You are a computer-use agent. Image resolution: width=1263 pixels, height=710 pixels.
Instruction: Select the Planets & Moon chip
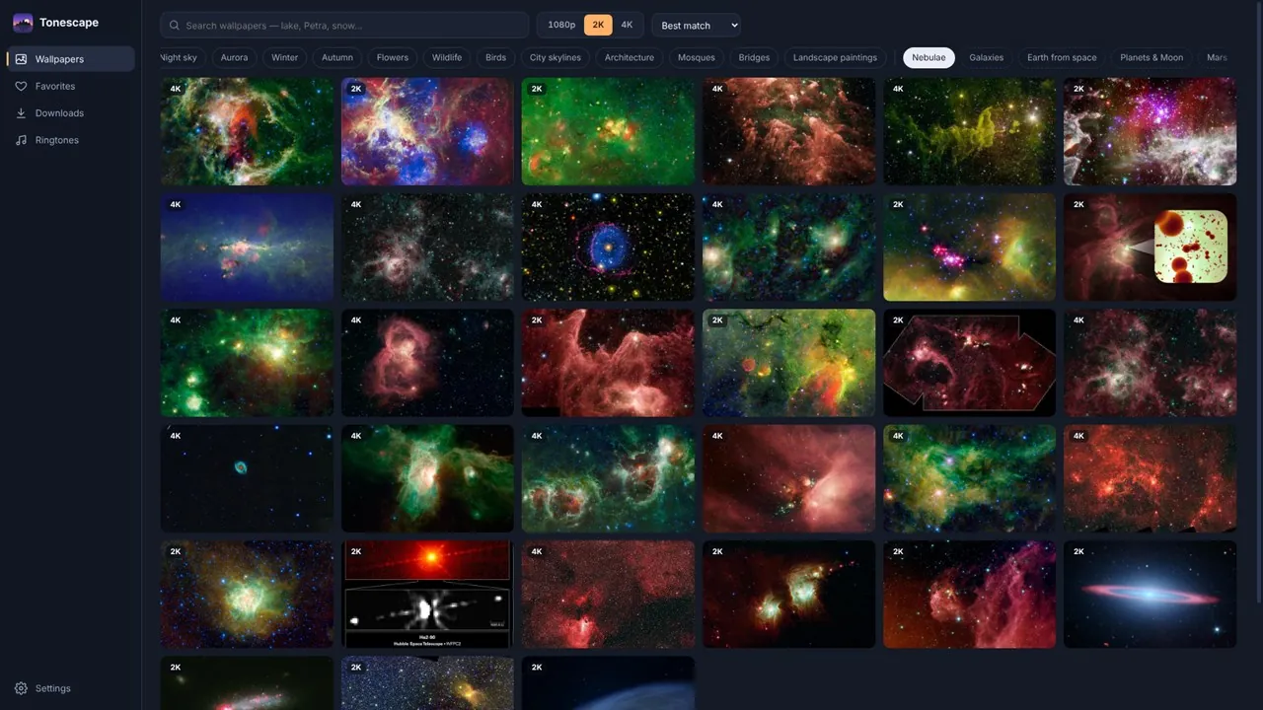pyautogui.click(x=1152, y=57)
